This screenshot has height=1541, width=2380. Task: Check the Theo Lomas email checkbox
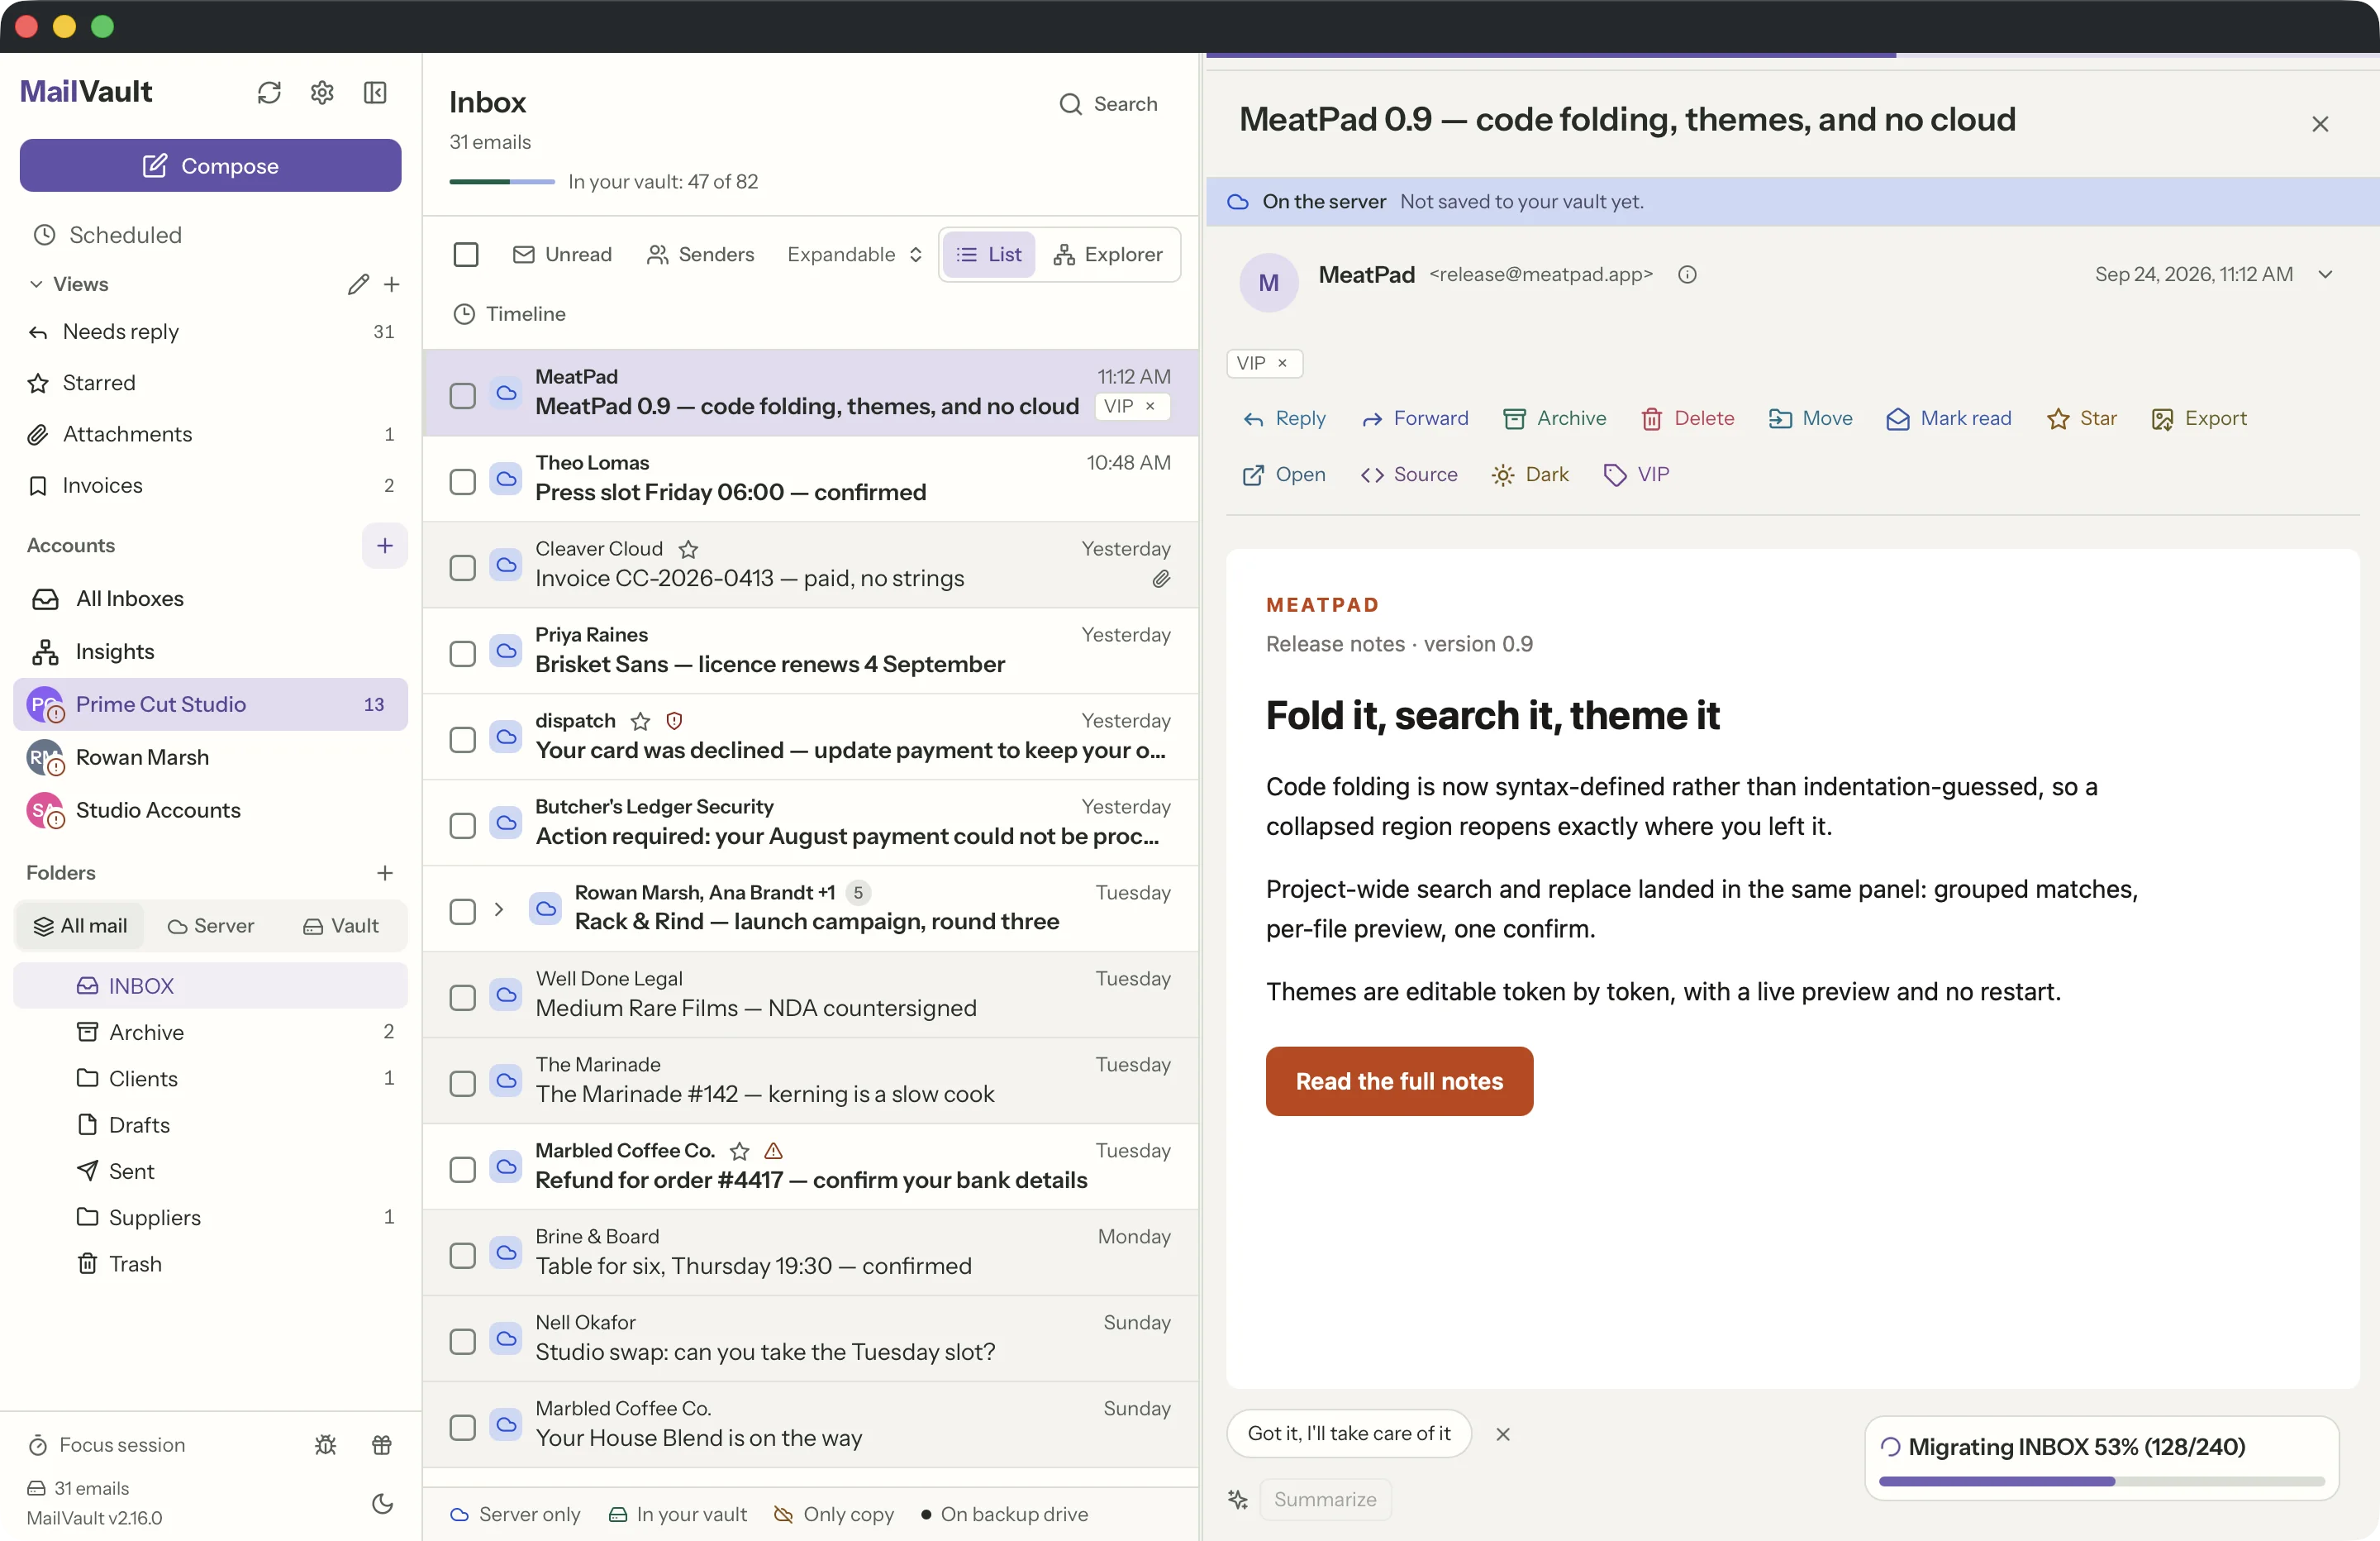462,481
